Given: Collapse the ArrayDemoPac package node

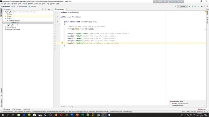Looking at the screenshot, I should pos(8,20).
